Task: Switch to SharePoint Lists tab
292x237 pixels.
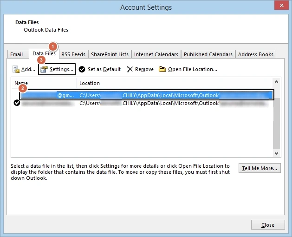Action: [x=110, y=54]
